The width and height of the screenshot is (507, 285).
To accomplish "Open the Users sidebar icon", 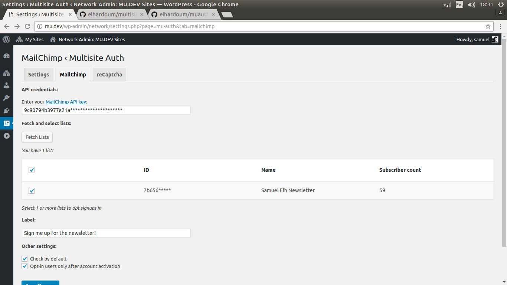I will (6, 85).
